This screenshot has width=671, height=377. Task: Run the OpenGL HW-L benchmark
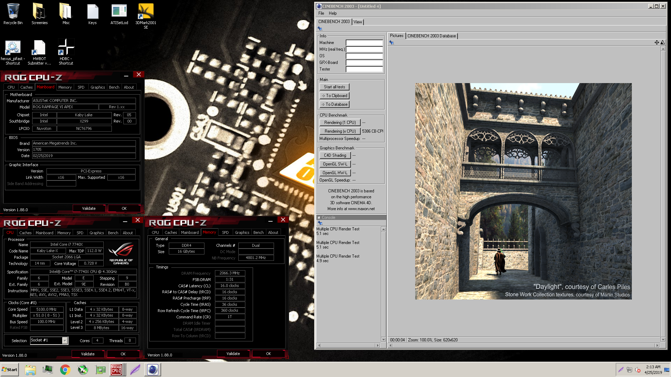[x=335, y=173]
